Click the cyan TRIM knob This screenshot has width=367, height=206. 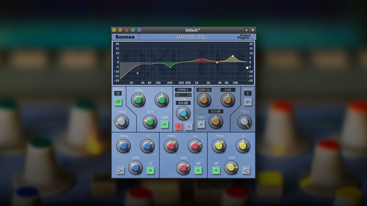click(183, 113)
